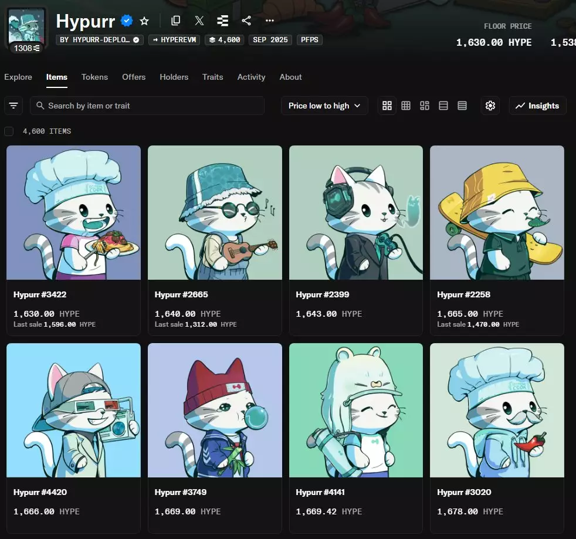Image resolution: width=576 pixels, height=539 pixels.
Task: Open the Hypurr #2399 item thumbnail
Action: pyautogui.click(x=356, y=212)
